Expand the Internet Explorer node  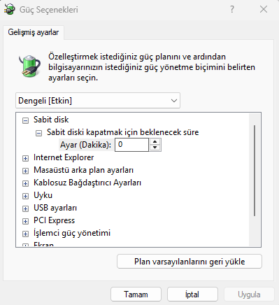click(x=25, y=158)
